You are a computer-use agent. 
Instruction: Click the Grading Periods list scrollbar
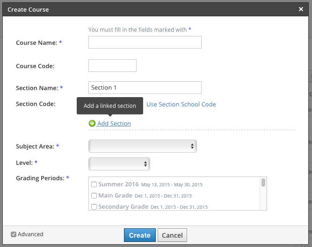[263, 183]
